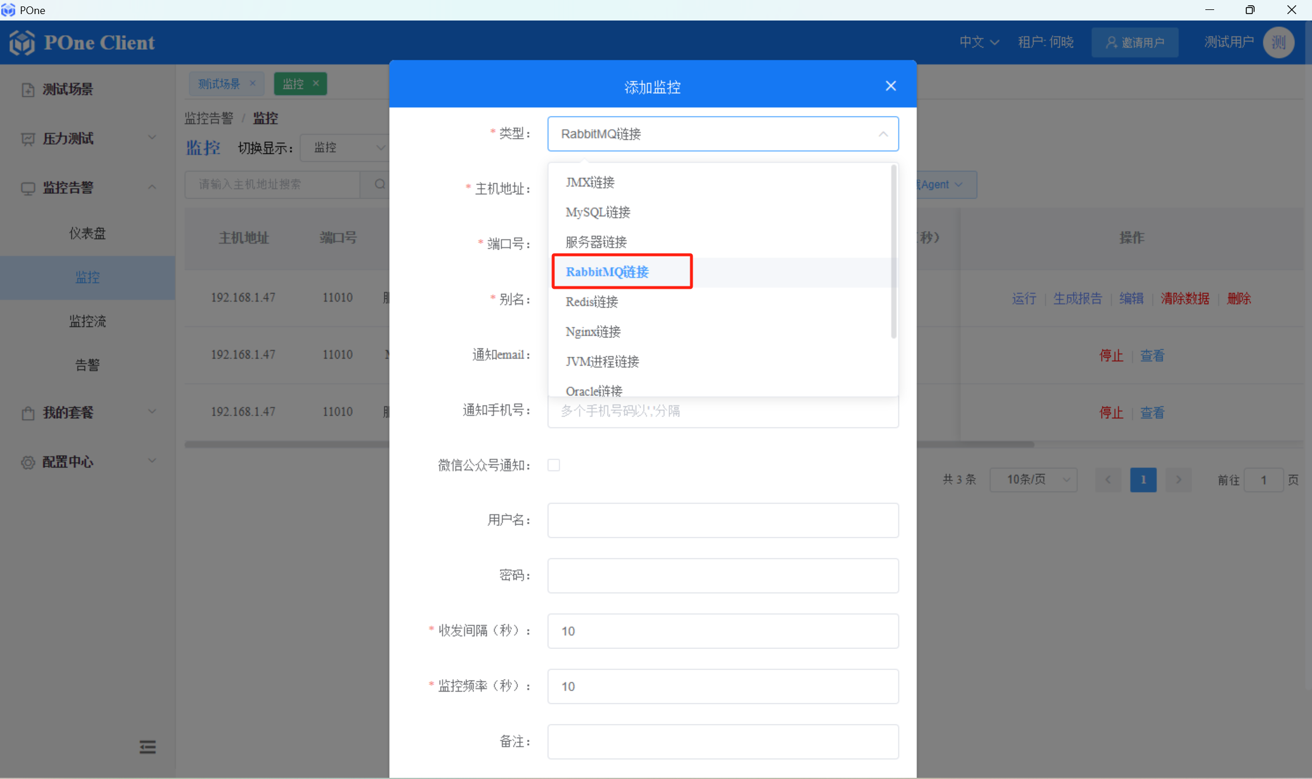Open the 10条/页 page size dropdown

coord(1033,480)
